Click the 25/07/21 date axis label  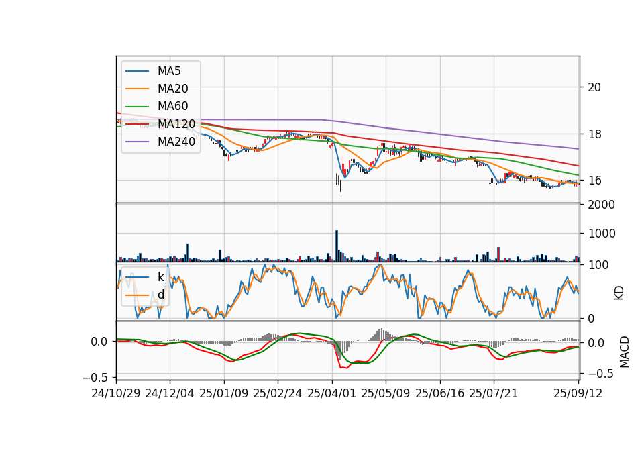[493, 393]
